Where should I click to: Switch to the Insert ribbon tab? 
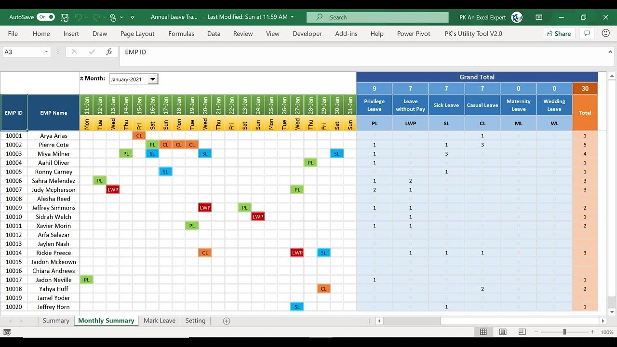coord(71,34)
